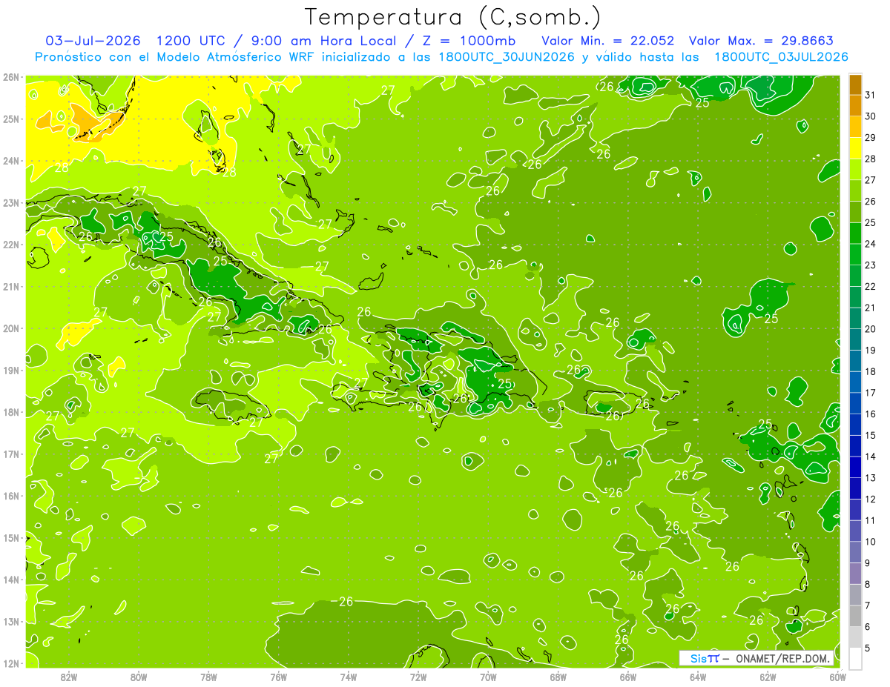Click the 23N latitude axis label
This screenshot has width=890, height=687.
pyautogui.click(x=10, y=202)
